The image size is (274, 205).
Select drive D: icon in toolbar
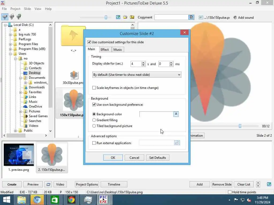[12, 17]
